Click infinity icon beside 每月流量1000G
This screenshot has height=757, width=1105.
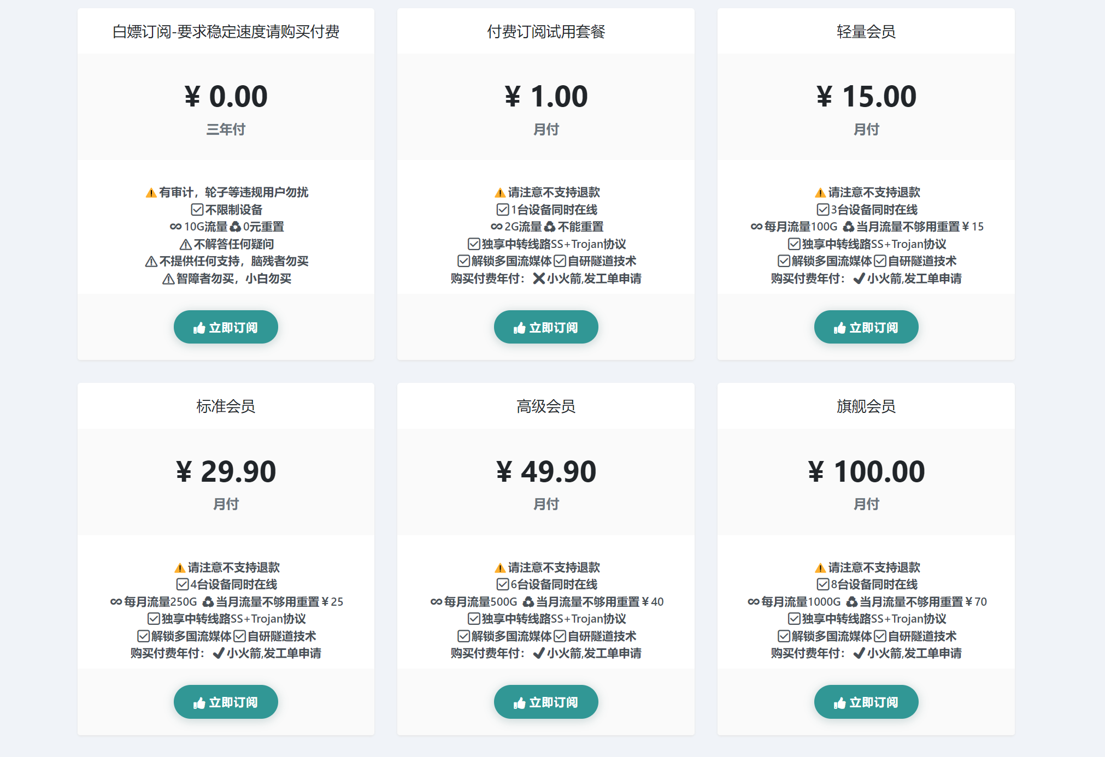[x=753, y=602]
